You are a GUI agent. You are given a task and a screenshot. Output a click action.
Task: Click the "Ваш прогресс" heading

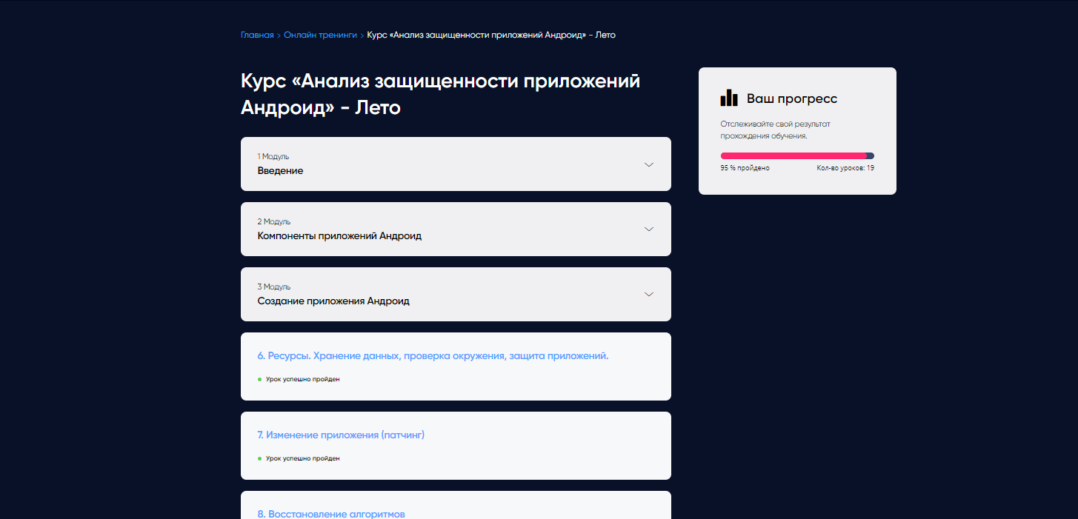793,98
